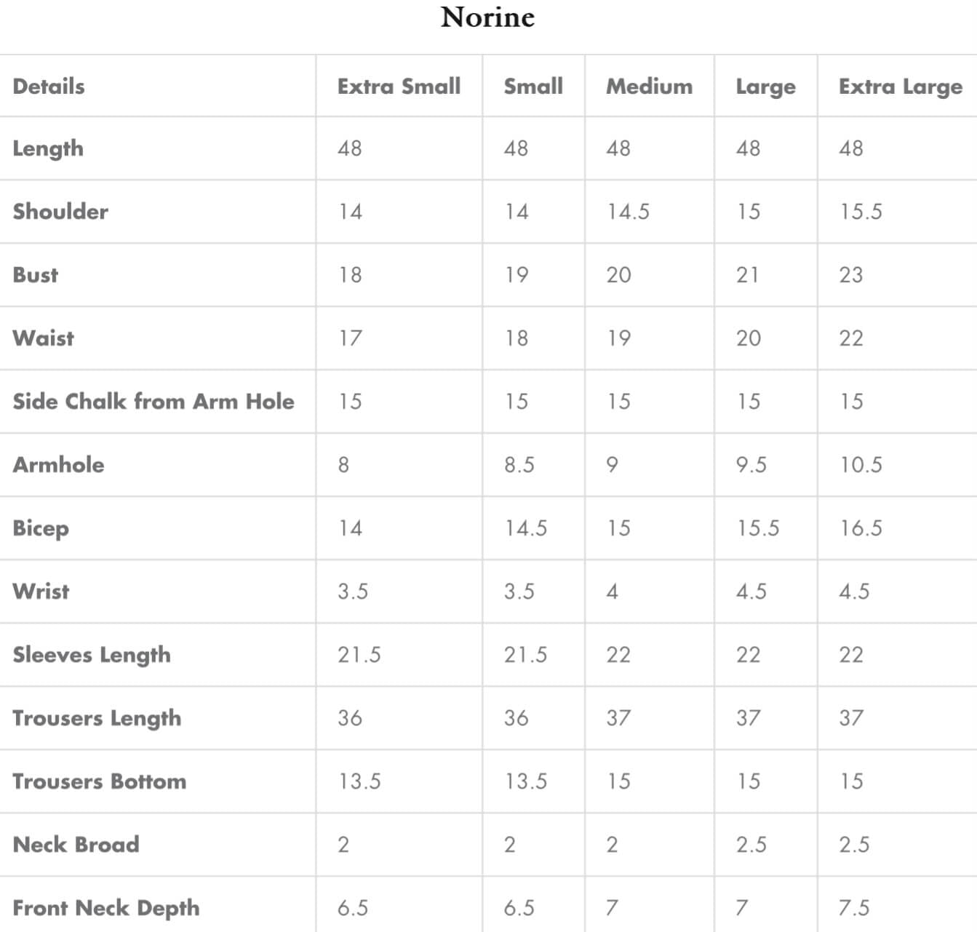977x932 pixels.
Task: Click the Large column header
Action: click(765, 87)
